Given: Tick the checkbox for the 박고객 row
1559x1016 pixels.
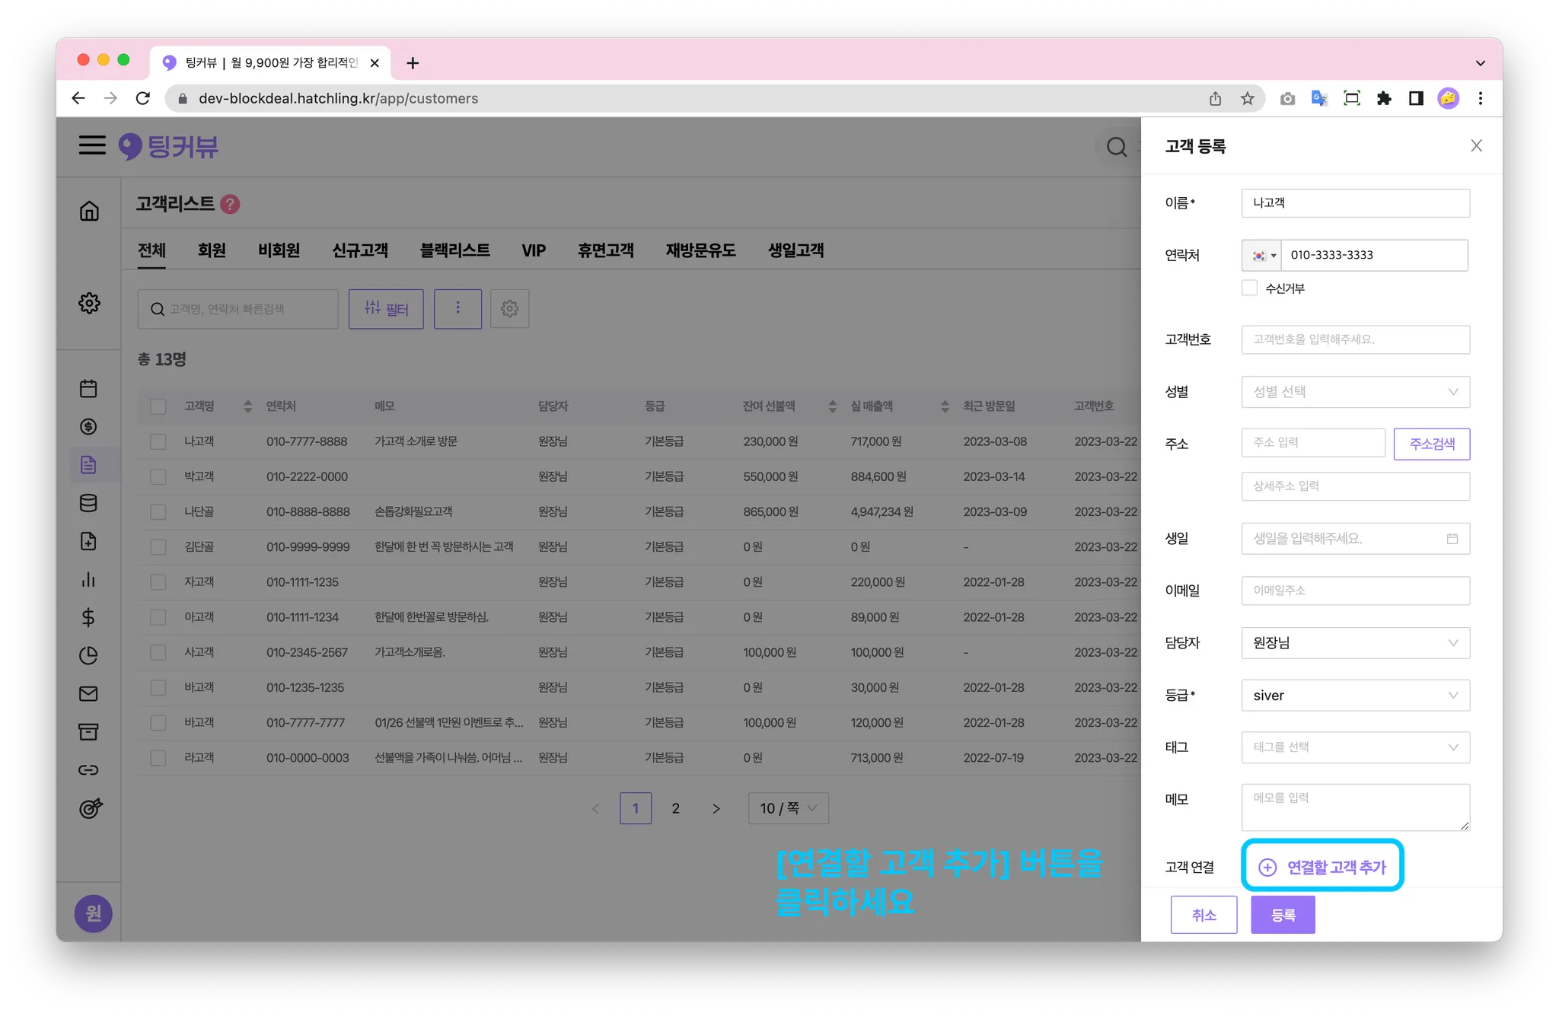Looking at the screenshot, I should tap(158, 476).
